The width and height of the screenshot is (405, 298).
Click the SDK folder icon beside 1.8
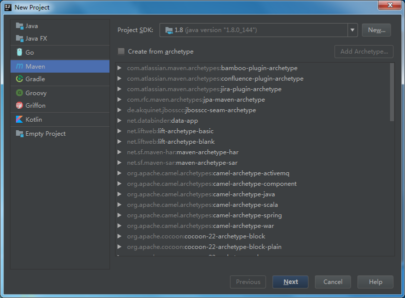click(169, 31)
